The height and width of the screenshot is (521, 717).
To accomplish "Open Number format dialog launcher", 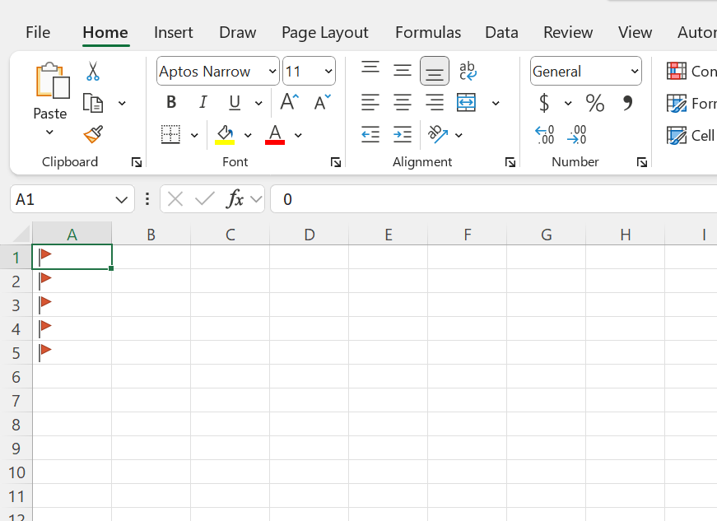I will point(642,162).
